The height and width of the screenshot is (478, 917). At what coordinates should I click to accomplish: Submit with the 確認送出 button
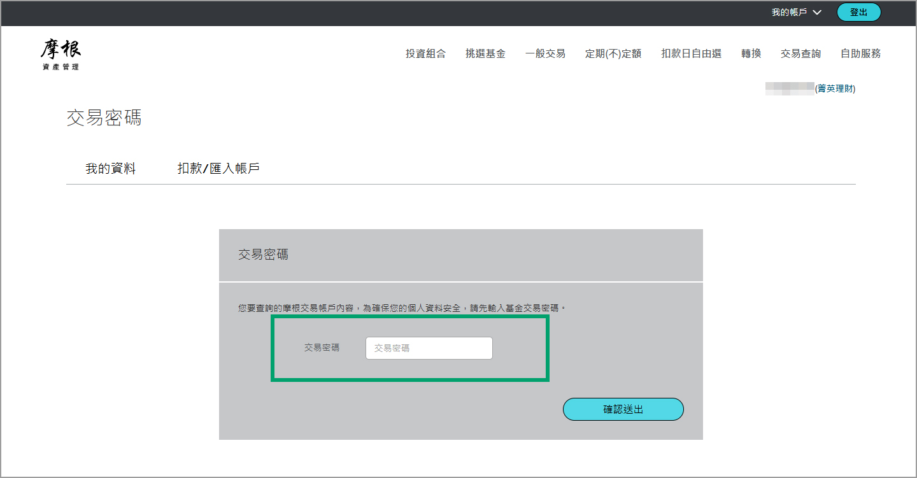click(x=623, y=409)
